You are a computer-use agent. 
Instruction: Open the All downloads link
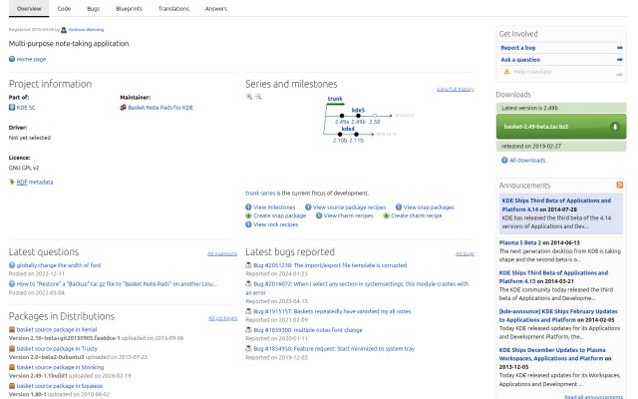tap(527, 160)
